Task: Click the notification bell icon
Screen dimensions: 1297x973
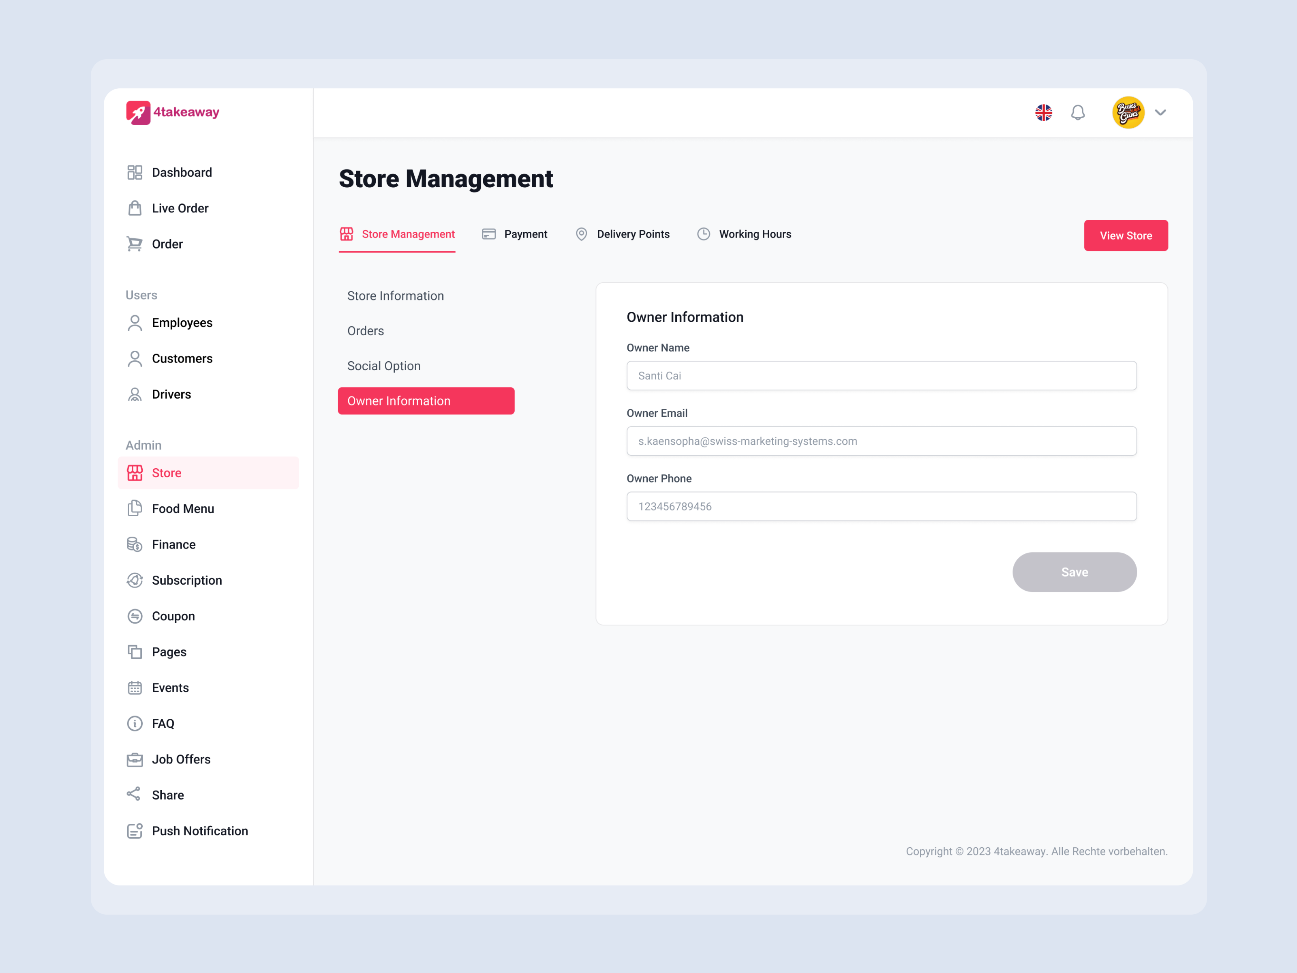Action: 1078,112
